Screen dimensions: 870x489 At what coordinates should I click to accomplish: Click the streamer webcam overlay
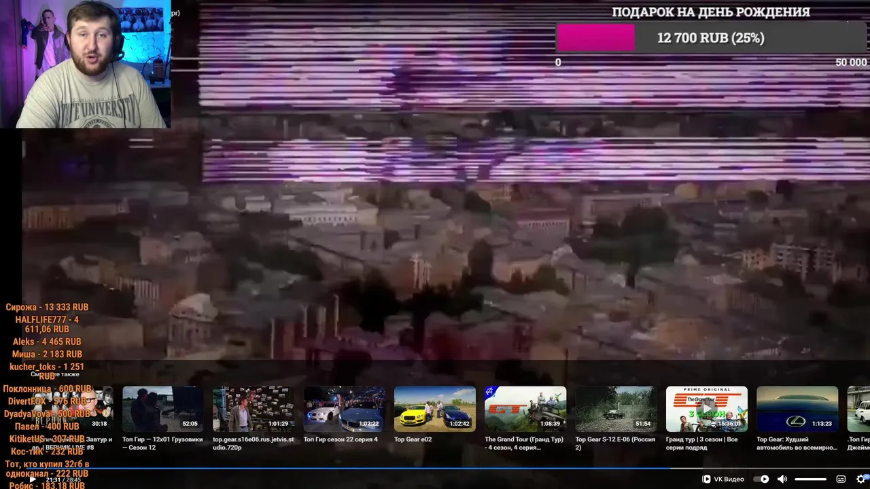[x=85, y=64]
